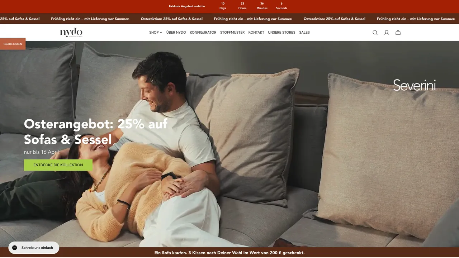The width and height of the screenshot is (459, 258).
Task: Open the search magnifier icon
Action: (x=375, y=33)
